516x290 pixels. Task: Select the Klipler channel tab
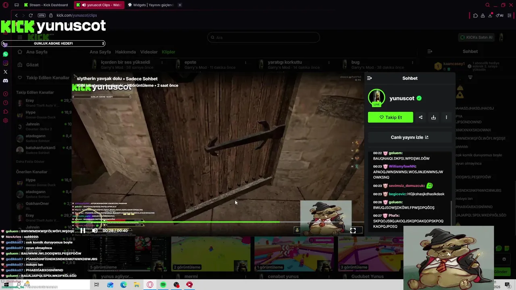tap(169, 52)
